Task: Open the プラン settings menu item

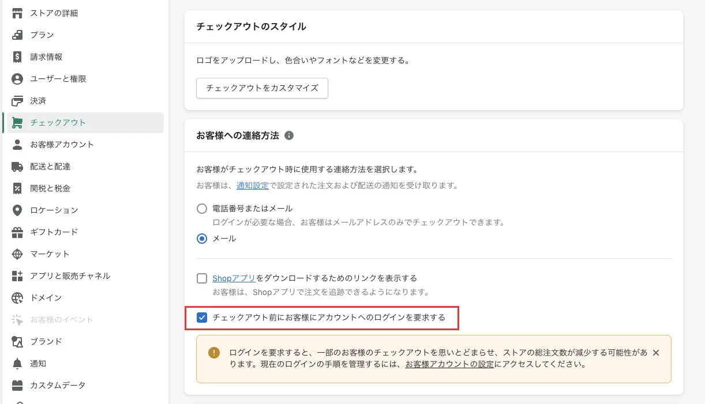Action: click(42, 35)
